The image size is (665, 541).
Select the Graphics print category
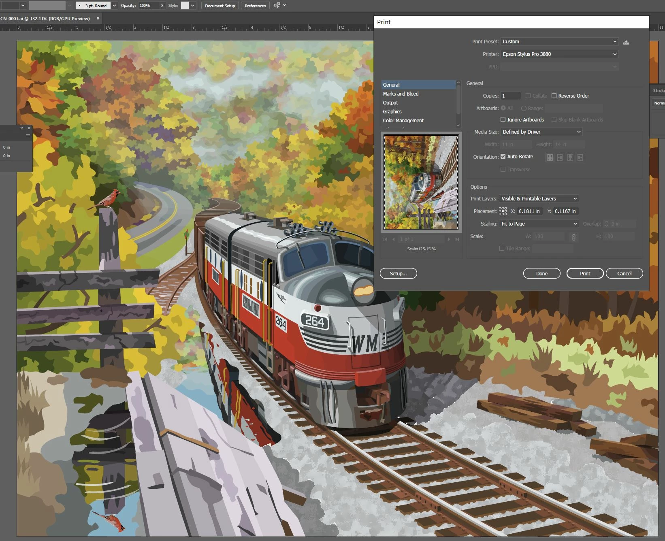[x=418, y=111]
